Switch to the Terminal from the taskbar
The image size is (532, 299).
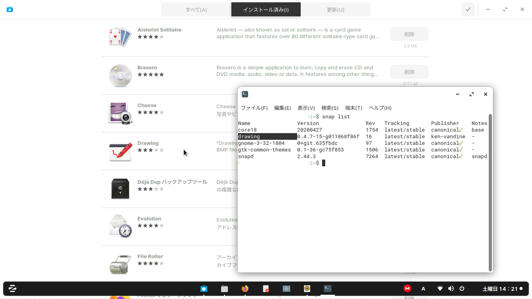pos(328,289)
